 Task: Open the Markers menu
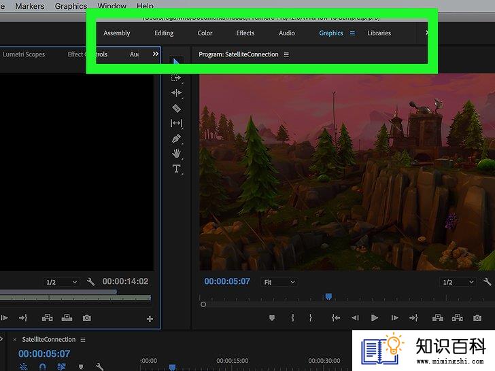tap(30, 6)
